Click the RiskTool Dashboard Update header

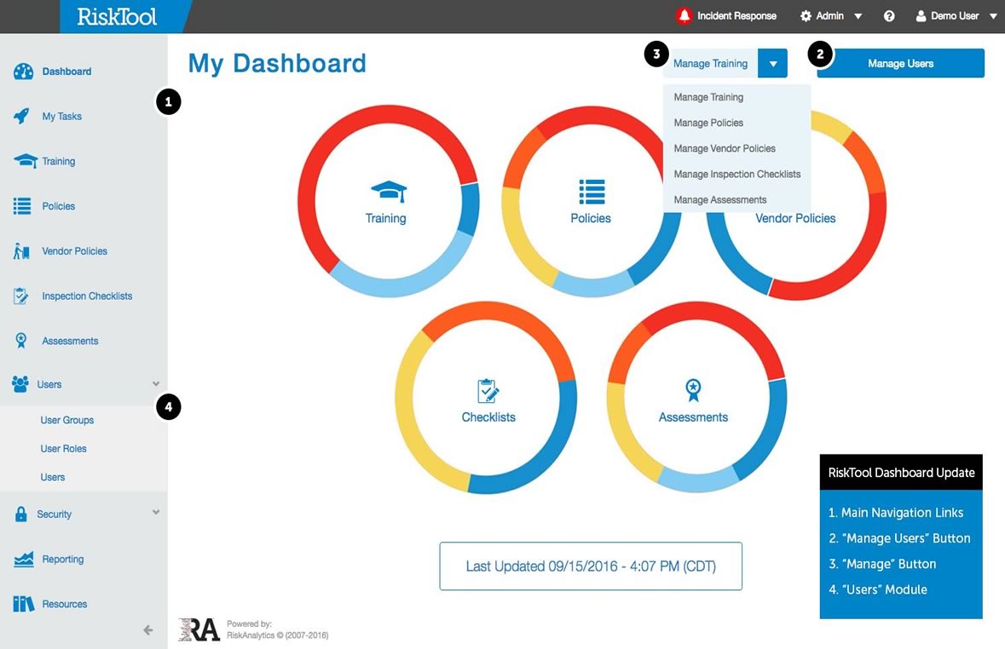[901, 473]
